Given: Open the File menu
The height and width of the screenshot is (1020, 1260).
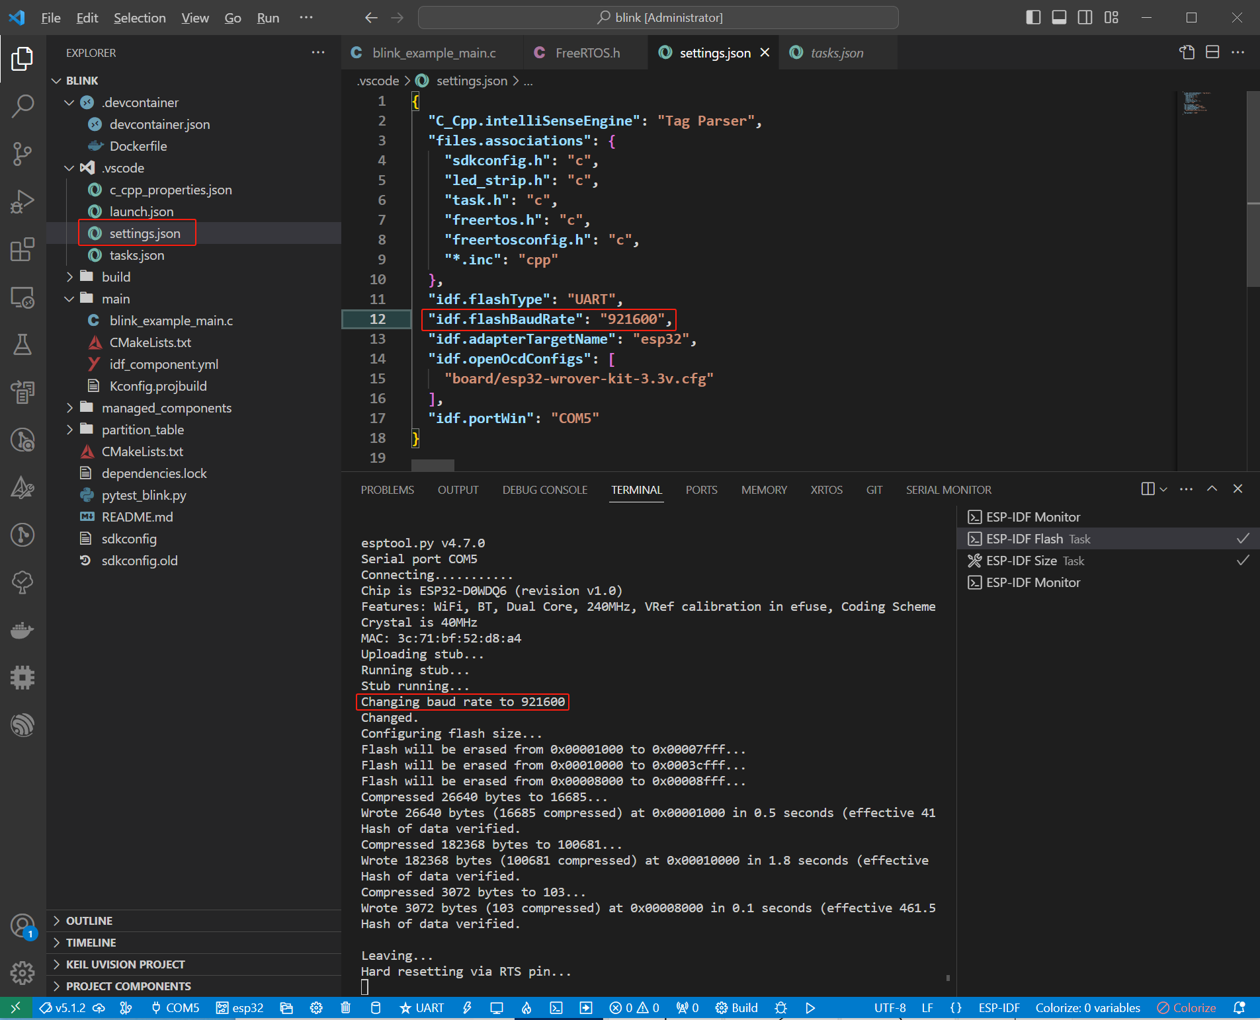Looking at the screenshot, I should click(50, 18).
